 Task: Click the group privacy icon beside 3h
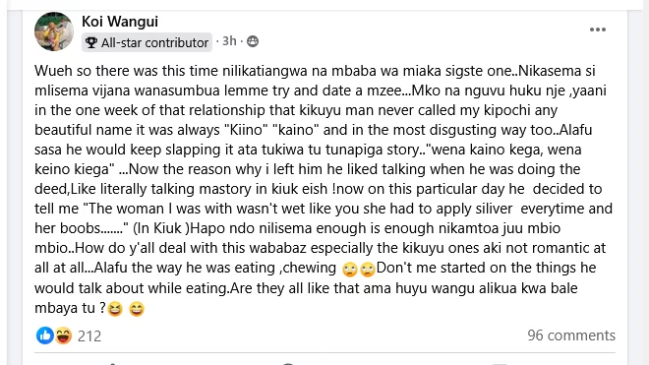(x=253, y=41)
